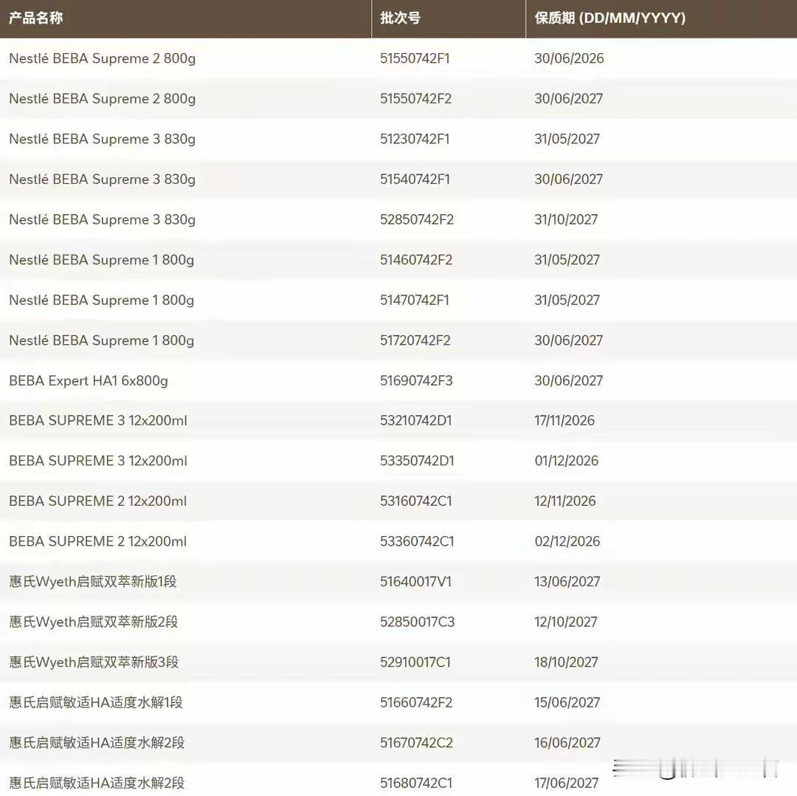Click the date 30/06/2027 in the BEBA Expert HA1 row
797x796 pixels.
pyautogui.click(x=569, y=380)
